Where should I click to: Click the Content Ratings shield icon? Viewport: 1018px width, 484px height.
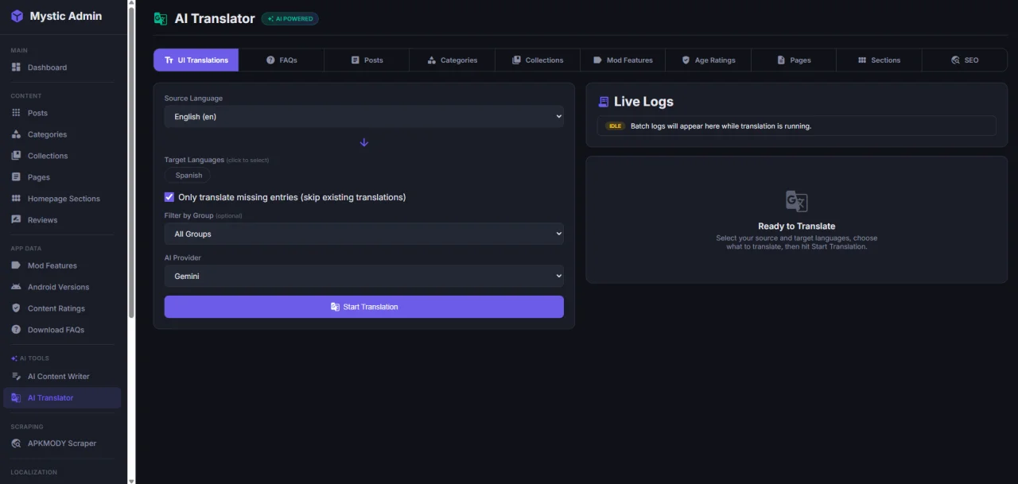[16, 308]
